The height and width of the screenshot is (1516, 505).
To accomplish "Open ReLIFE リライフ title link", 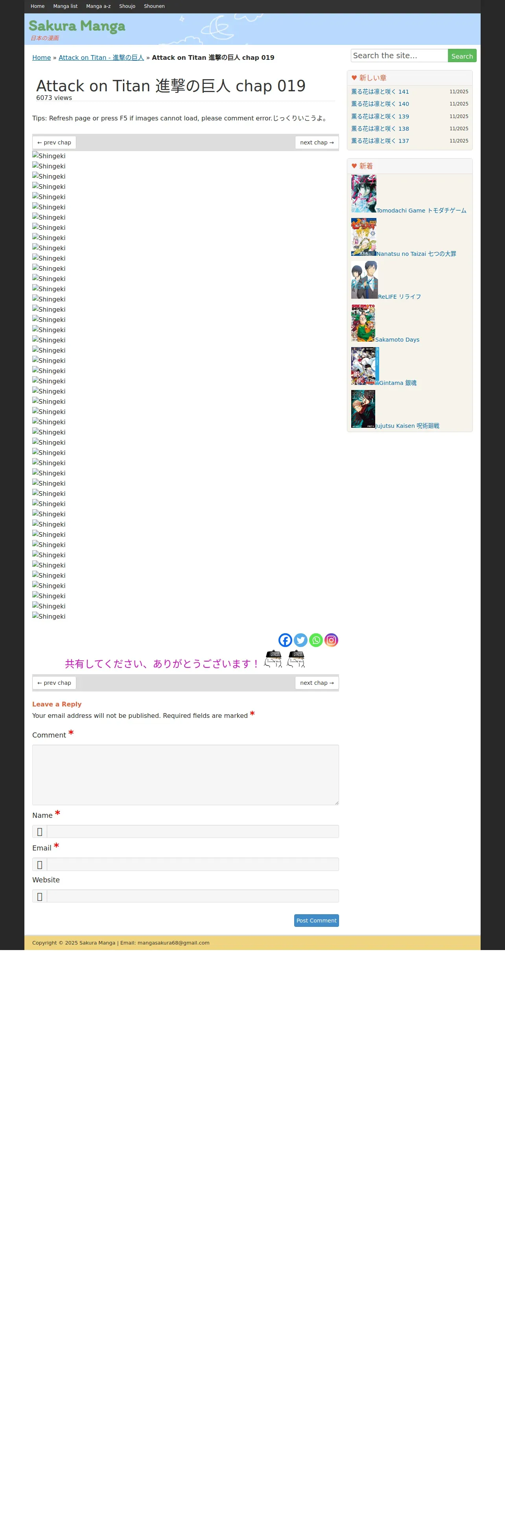I will (x=399, y=297).
